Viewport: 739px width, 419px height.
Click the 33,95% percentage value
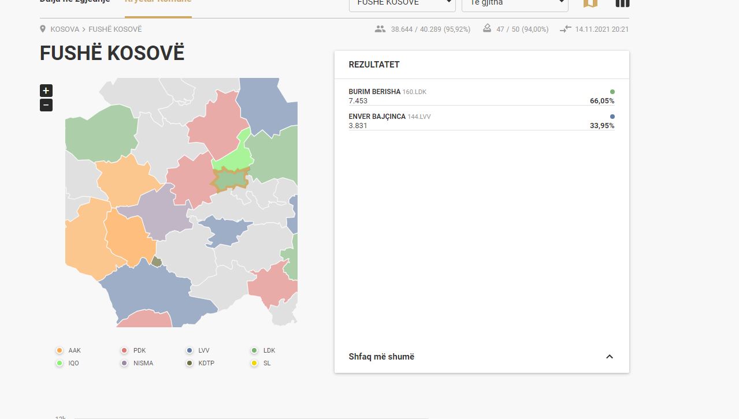[602, 126]
